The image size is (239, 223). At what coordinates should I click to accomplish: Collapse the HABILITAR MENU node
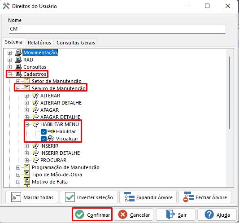coord(26,124)
